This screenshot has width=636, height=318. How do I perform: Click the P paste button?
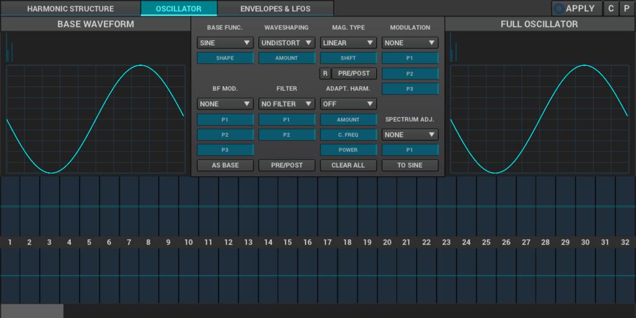point(627,9)
